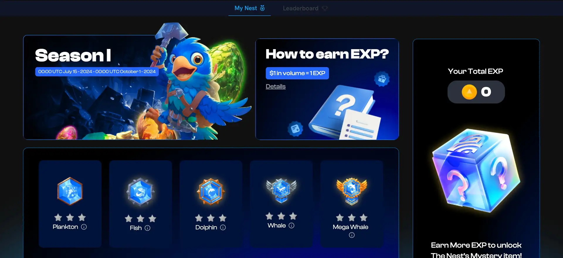
Task: Open the Plankton info icon
Action: 84,227
